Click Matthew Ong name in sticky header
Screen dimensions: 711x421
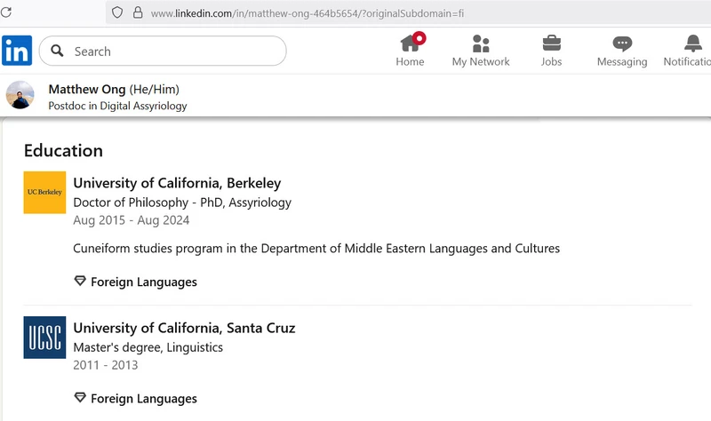point(87,89)
